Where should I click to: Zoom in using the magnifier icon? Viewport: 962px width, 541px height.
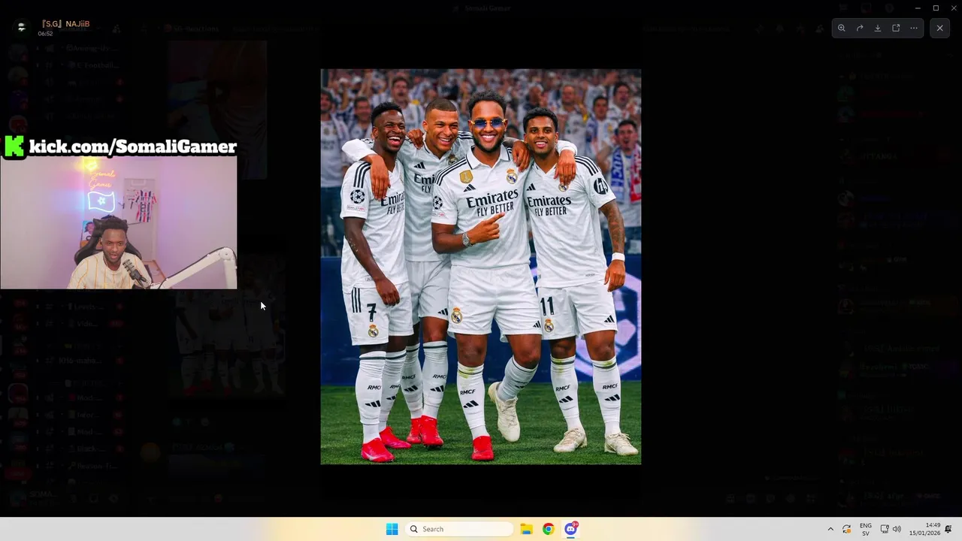(842, 28)
